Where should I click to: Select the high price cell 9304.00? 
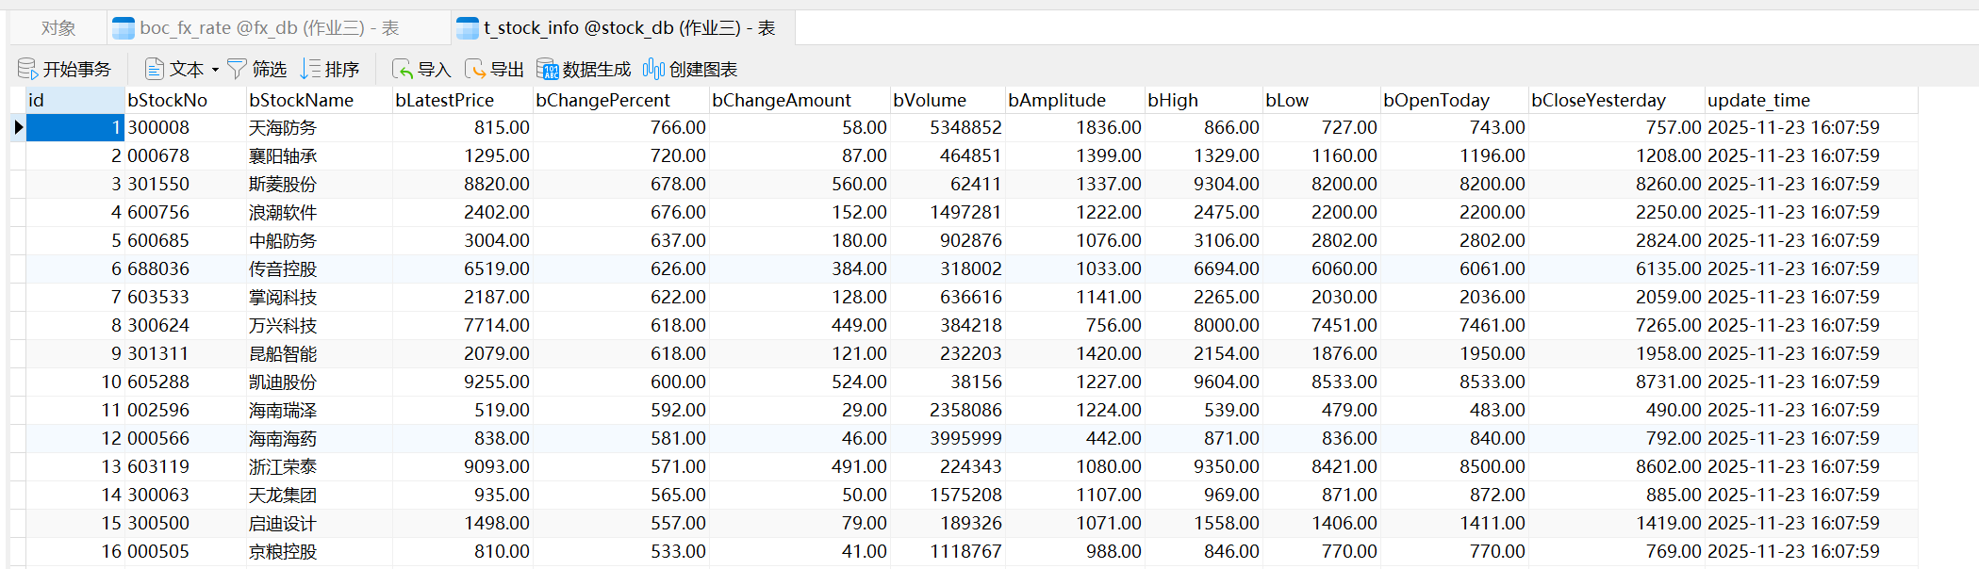pyautogui.click(x=1204, y=184)
